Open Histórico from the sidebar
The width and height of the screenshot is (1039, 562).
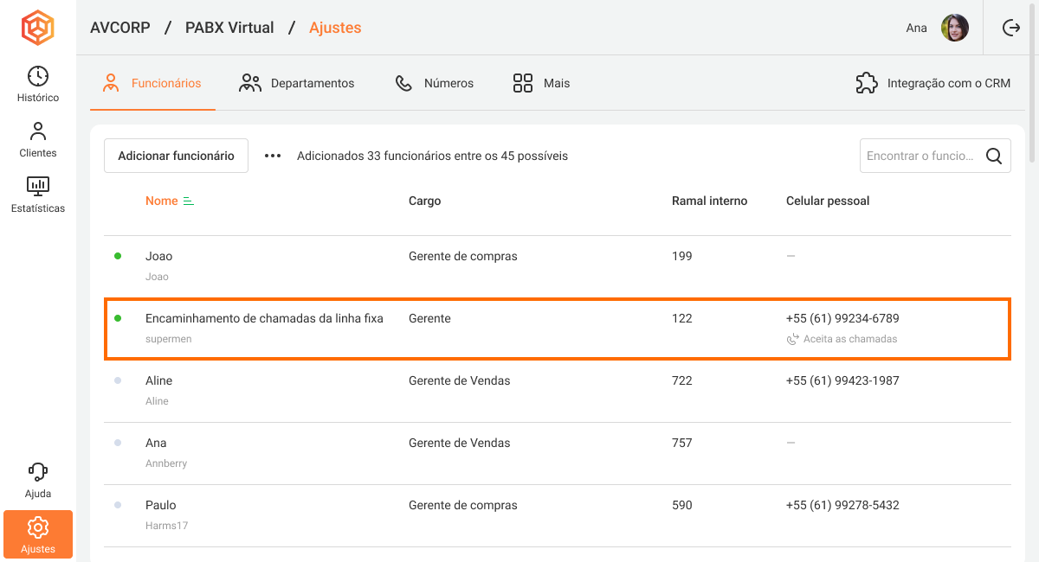point(38,85)
